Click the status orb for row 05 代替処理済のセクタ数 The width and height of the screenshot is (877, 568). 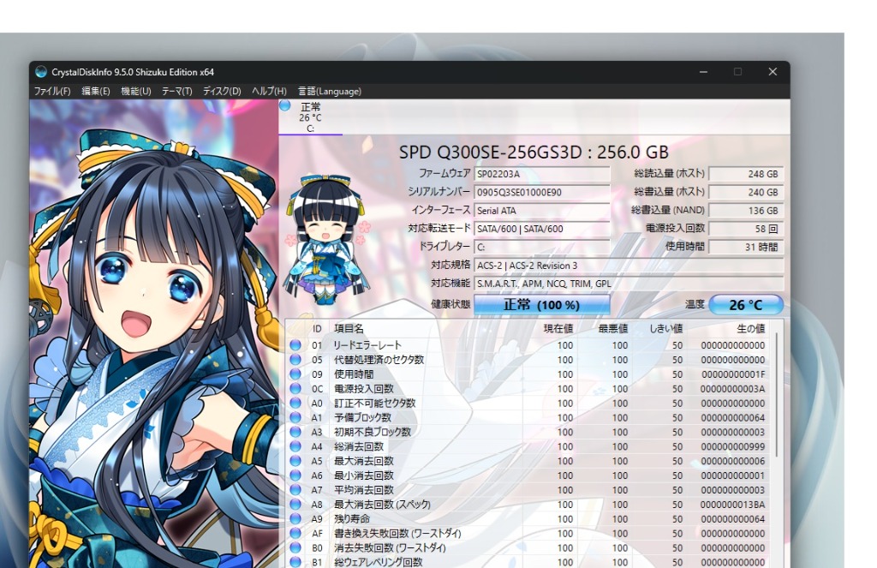point(295,360)
